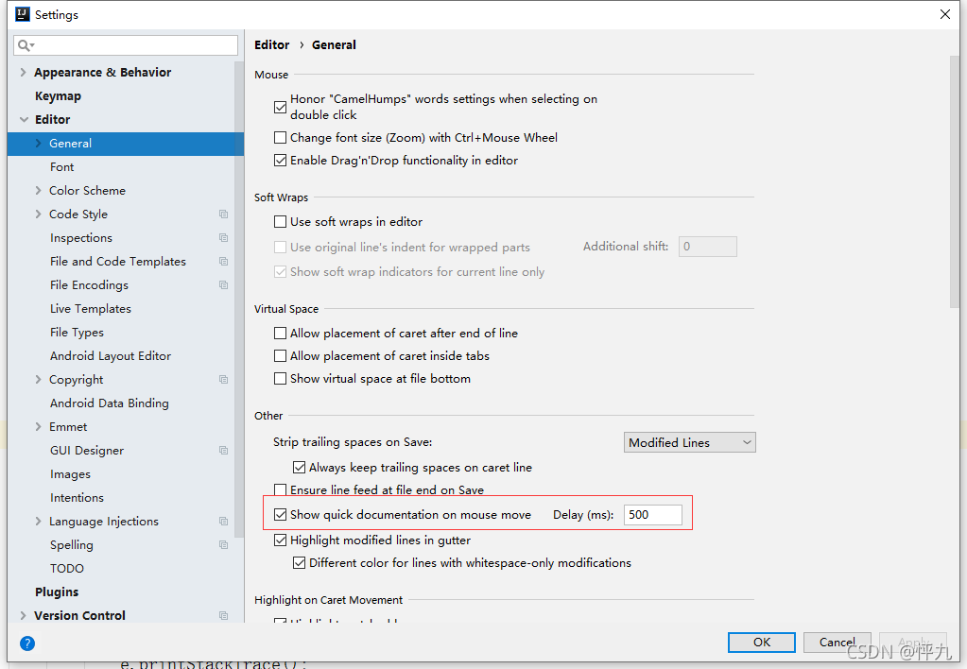Click the project-level icon beside Version Control
This screenshot has height=669, width=967.
223,616
